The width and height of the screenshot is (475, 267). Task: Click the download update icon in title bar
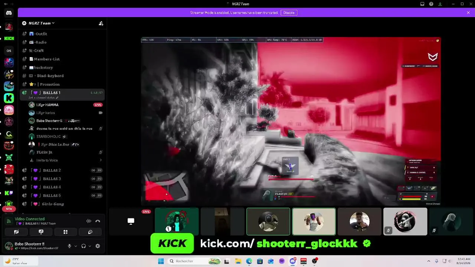click(440, 4)
